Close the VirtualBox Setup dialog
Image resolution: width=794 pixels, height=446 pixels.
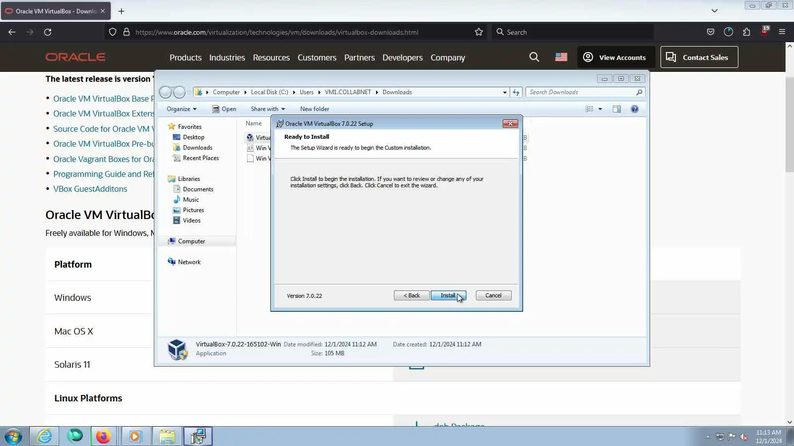point(510,123)
